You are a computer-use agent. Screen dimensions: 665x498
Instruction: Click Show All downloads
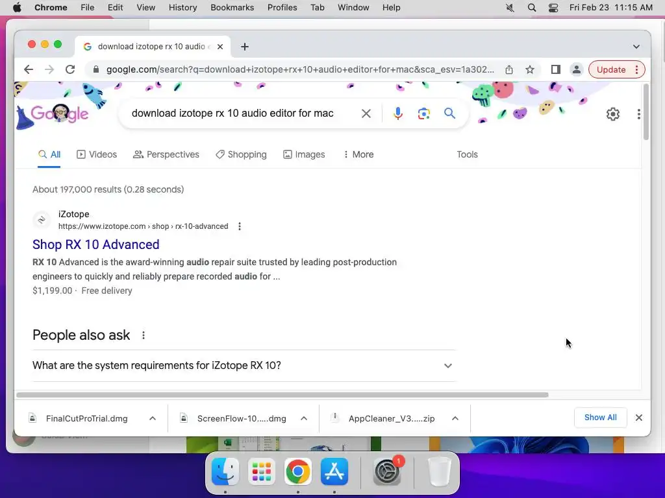[600, 418]
